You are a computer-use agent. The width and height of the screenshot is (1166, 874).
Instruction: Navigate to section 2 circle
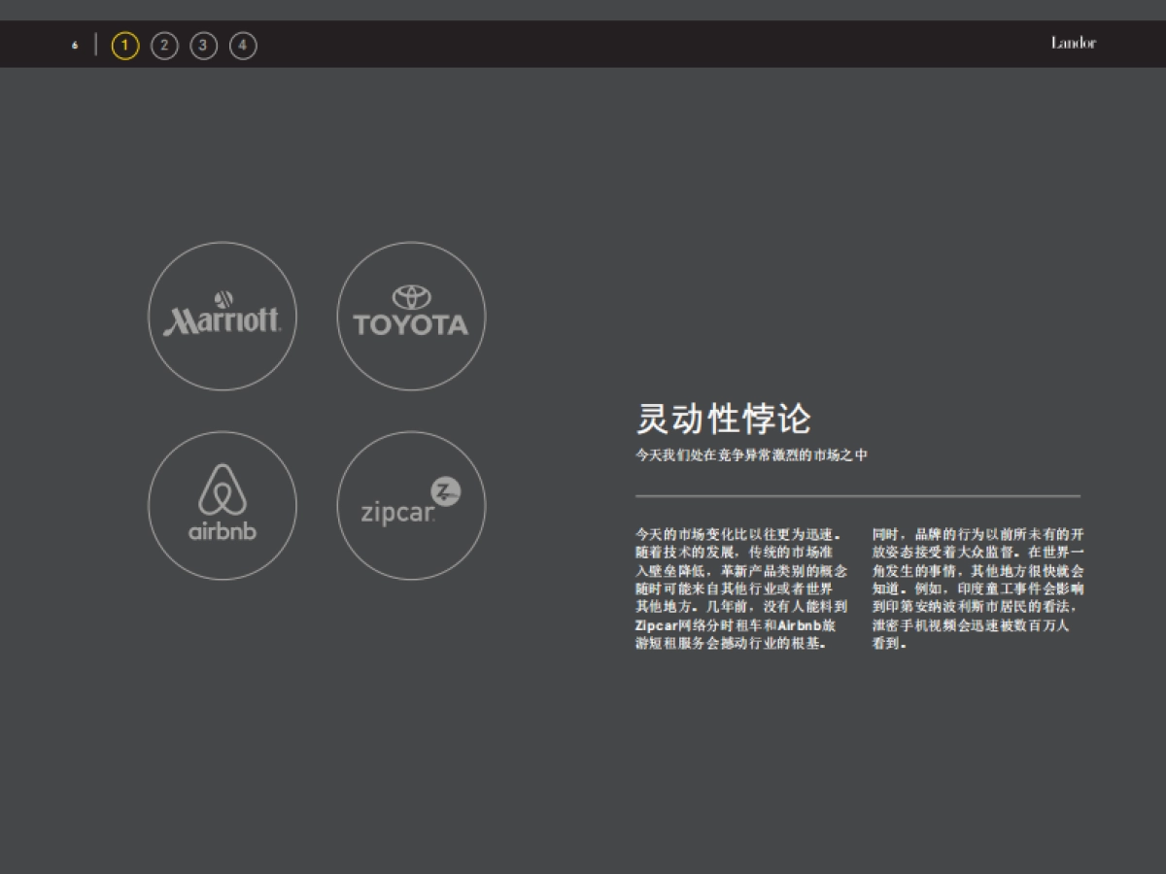pyautogui.click(x=164, y=44)
